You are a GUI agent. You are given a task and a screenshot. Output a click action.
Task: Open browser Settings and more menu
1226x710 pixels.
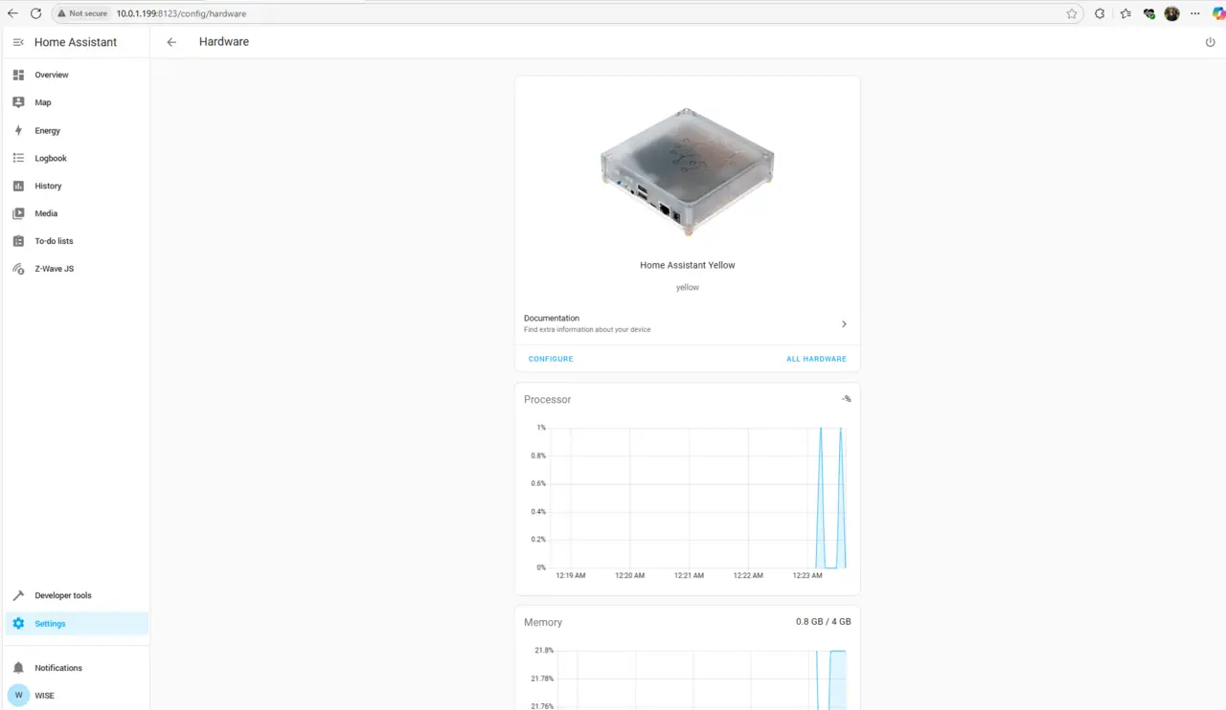1194,13
